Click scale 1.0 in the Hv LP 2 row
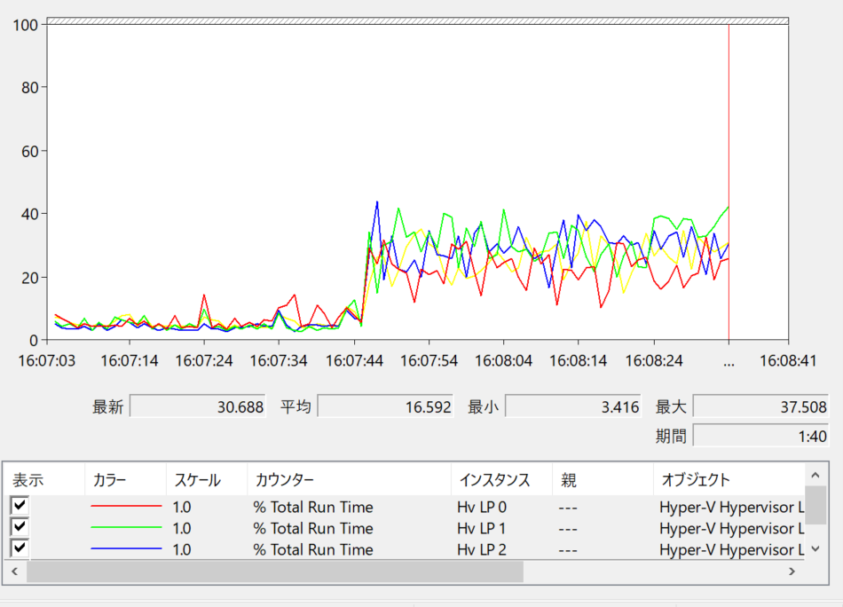The width and height of the screenshot is (843, 607). (182, 549)
